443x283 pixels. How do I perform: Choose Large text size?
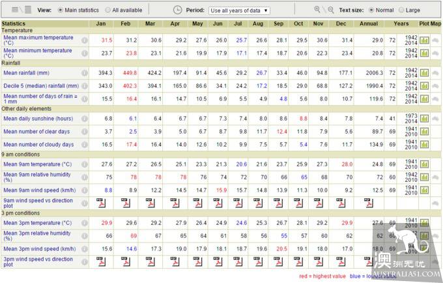coord(401,10)
